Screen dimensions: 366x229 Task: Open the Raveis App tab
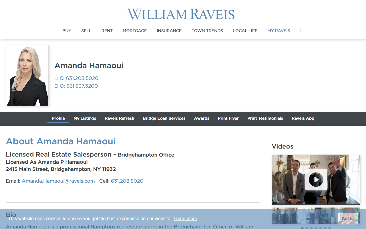click(303, 118)
